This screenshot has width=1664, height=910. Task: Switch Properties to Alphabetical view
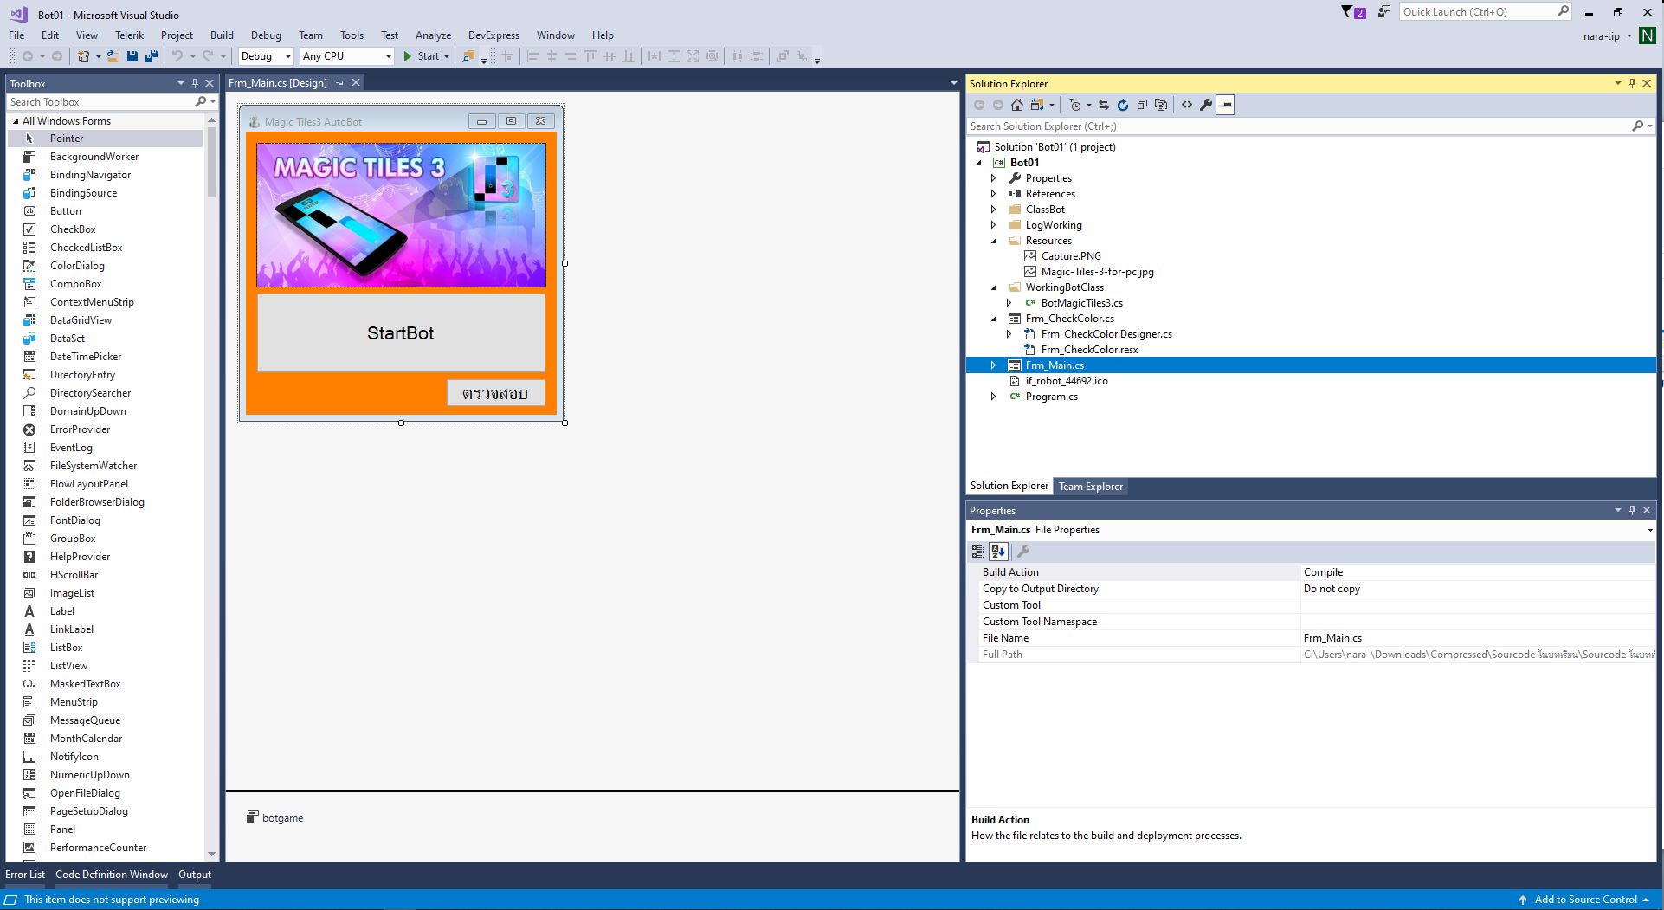tap(998, 552)
